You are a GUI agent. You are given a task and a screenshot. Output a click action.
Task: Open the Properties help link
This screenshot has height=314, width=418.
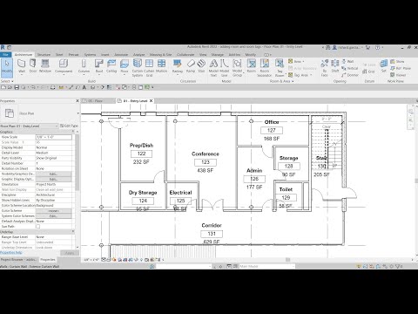(11, 252)
